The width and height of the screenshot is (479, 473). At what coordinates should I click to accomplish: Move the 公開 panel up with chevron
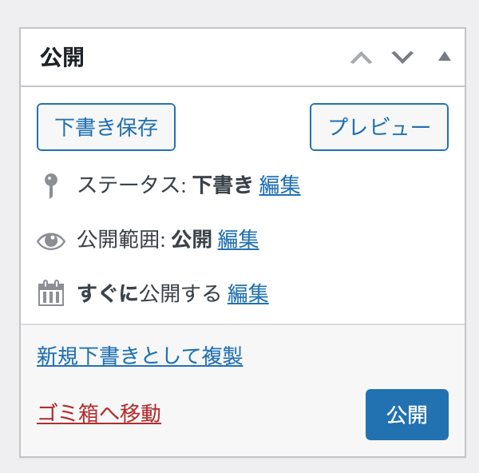pos(361,58)
